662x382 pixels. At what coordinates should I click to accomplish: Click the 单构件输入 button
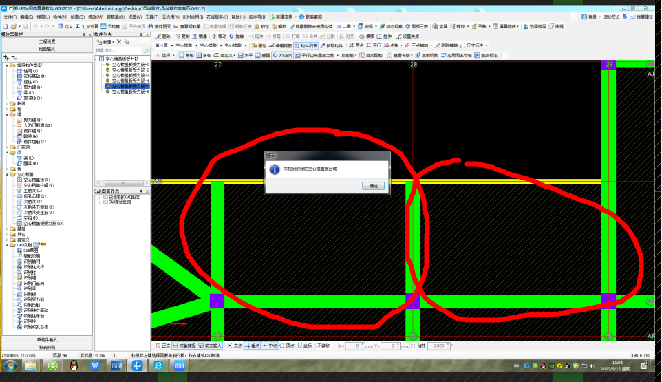tap(47, 340)
